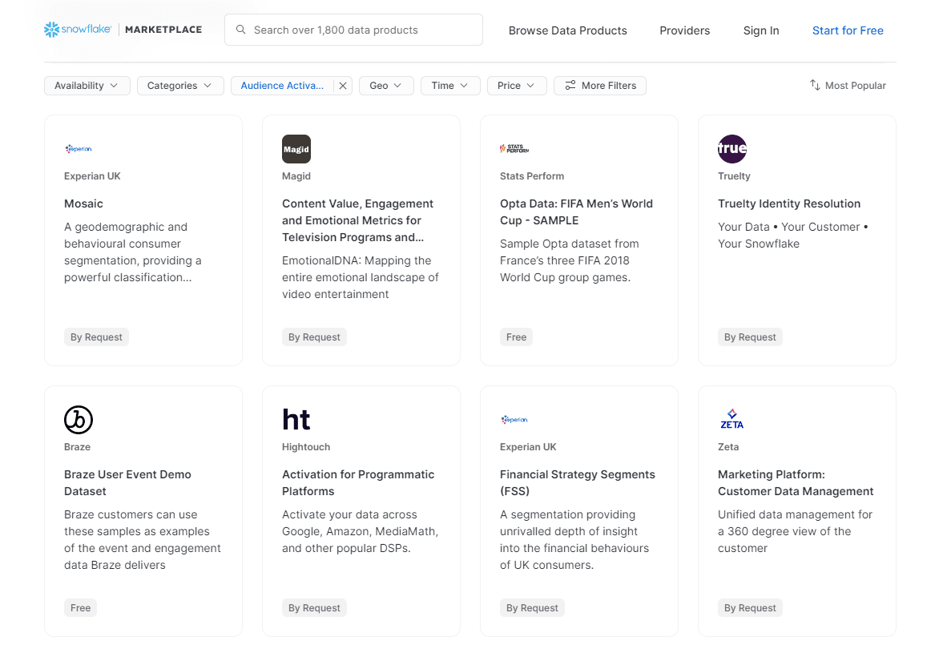Open the Stats Perform logo thumbnail
Image resolution: width=939 pixels, height=649 pixels.
coord(514,148)
